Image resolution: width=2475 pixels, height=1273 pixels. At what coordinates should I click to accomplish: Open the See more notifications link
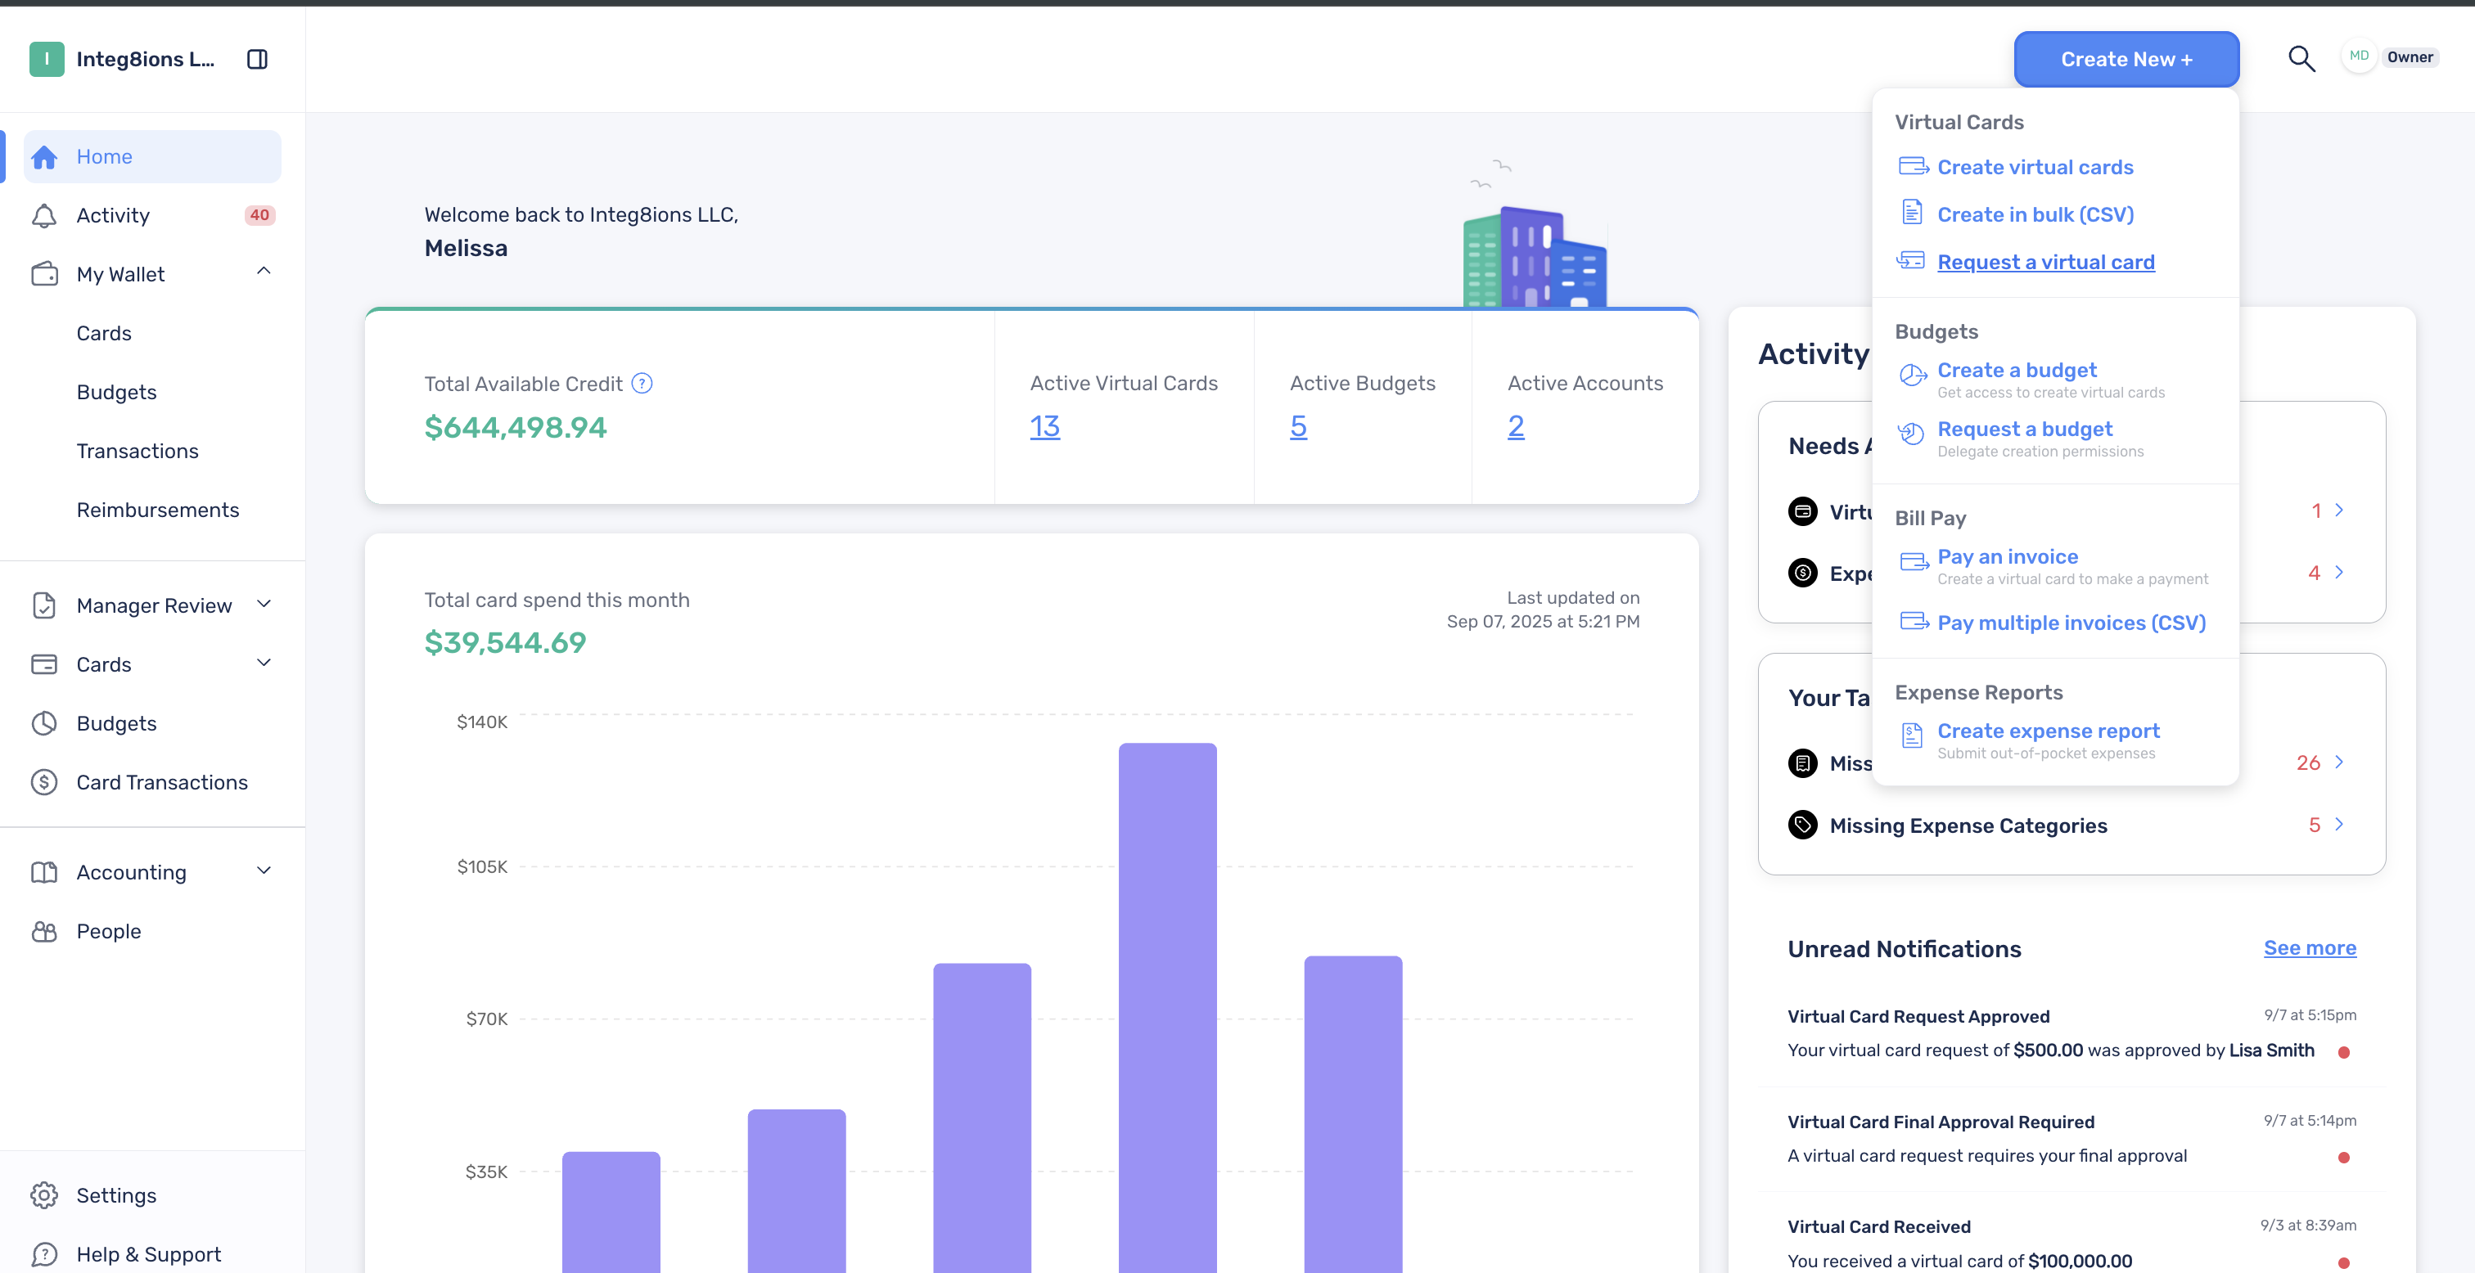pyautogui.click(x=2310, y=948)
